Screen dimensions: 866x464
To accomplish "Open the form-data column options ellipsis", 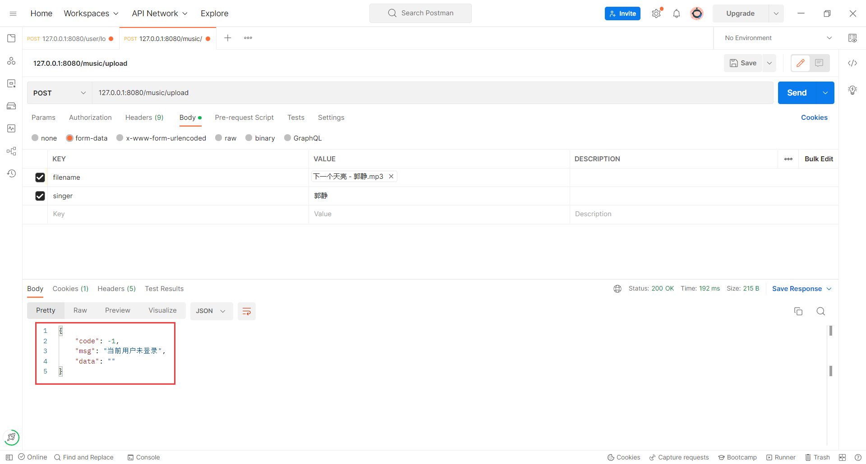I will pyautogui.click(x=788, y=159).
